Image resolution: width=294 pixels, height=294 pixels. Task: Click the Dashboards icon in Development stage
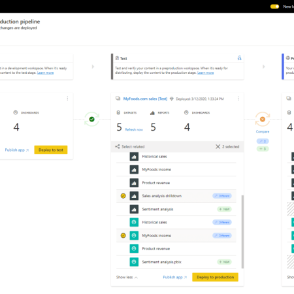point(16,112)
